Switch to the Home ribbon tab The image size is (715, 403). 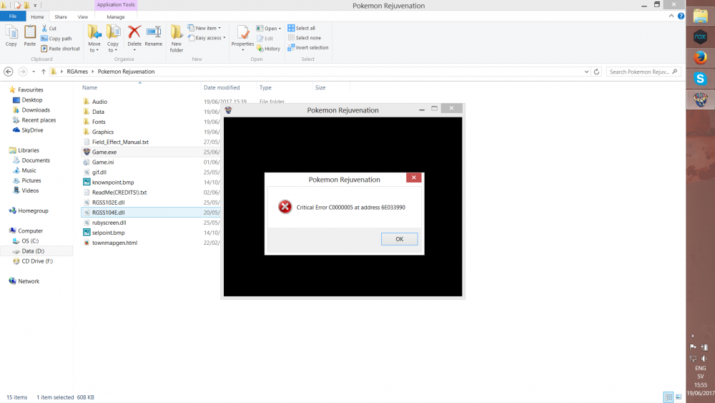pyautogui.click(x=37, y=17)
